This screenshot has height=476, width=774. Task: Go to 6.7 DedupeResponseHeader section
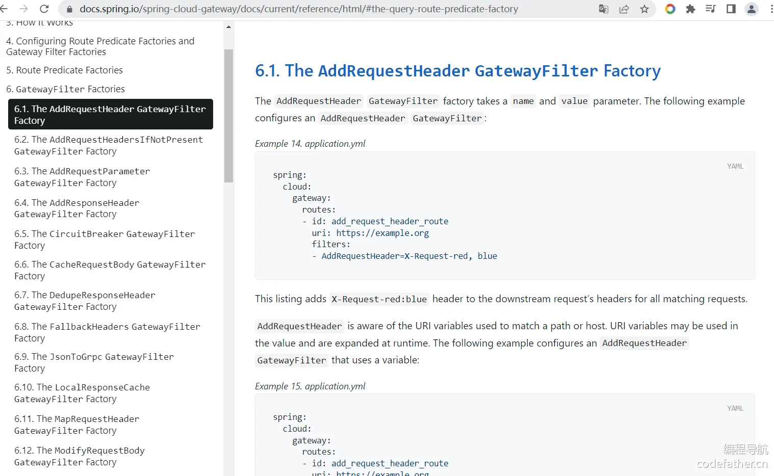pyautogui.click(x=85, y=301)
